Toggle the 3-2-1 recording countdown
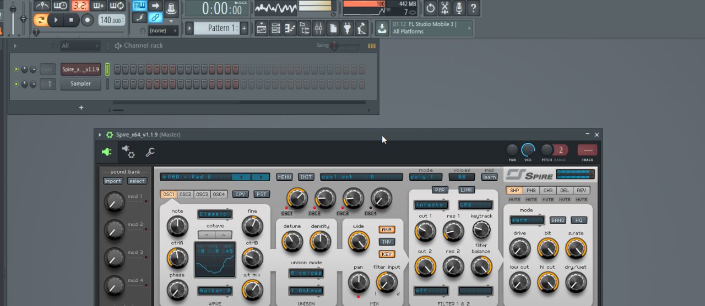This screenshot has height=306, width=705. click(80, 6)
